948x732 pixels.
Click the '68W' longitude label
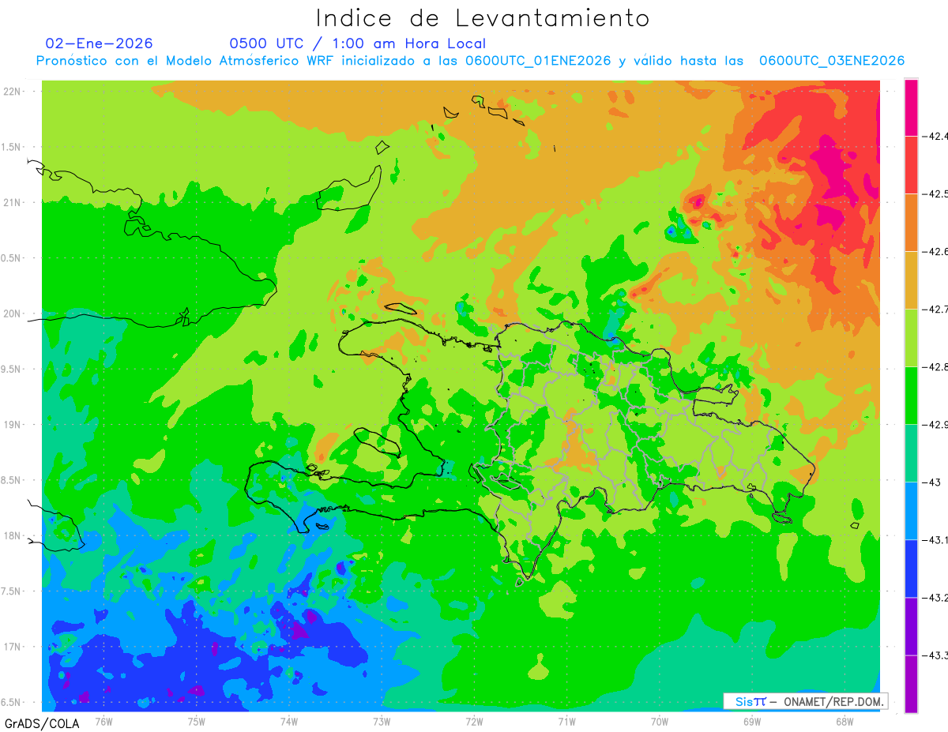pos(844,720)
